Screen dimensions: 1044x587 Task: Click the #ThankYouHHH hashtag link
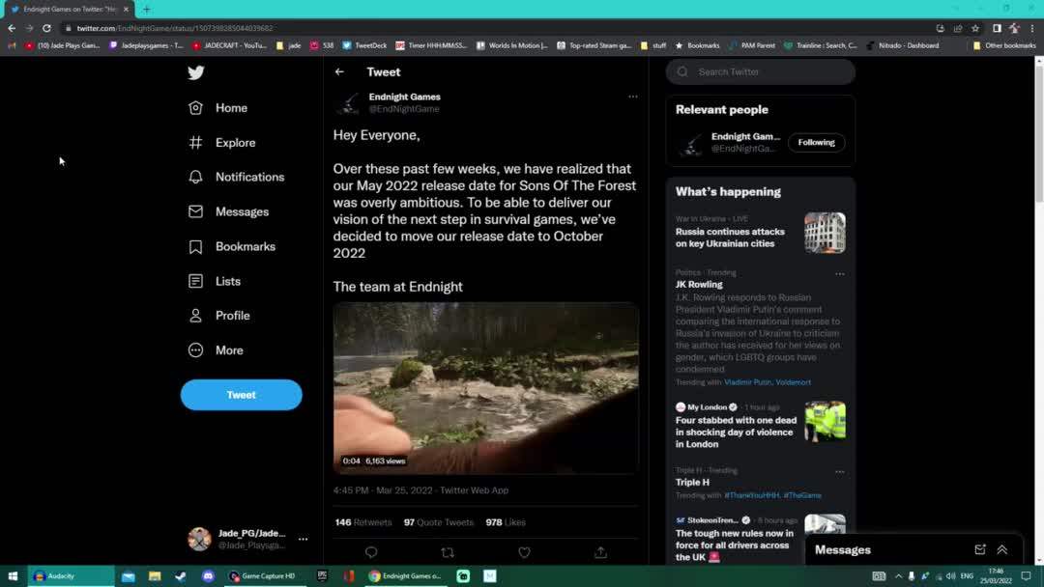tap(752, 495)
